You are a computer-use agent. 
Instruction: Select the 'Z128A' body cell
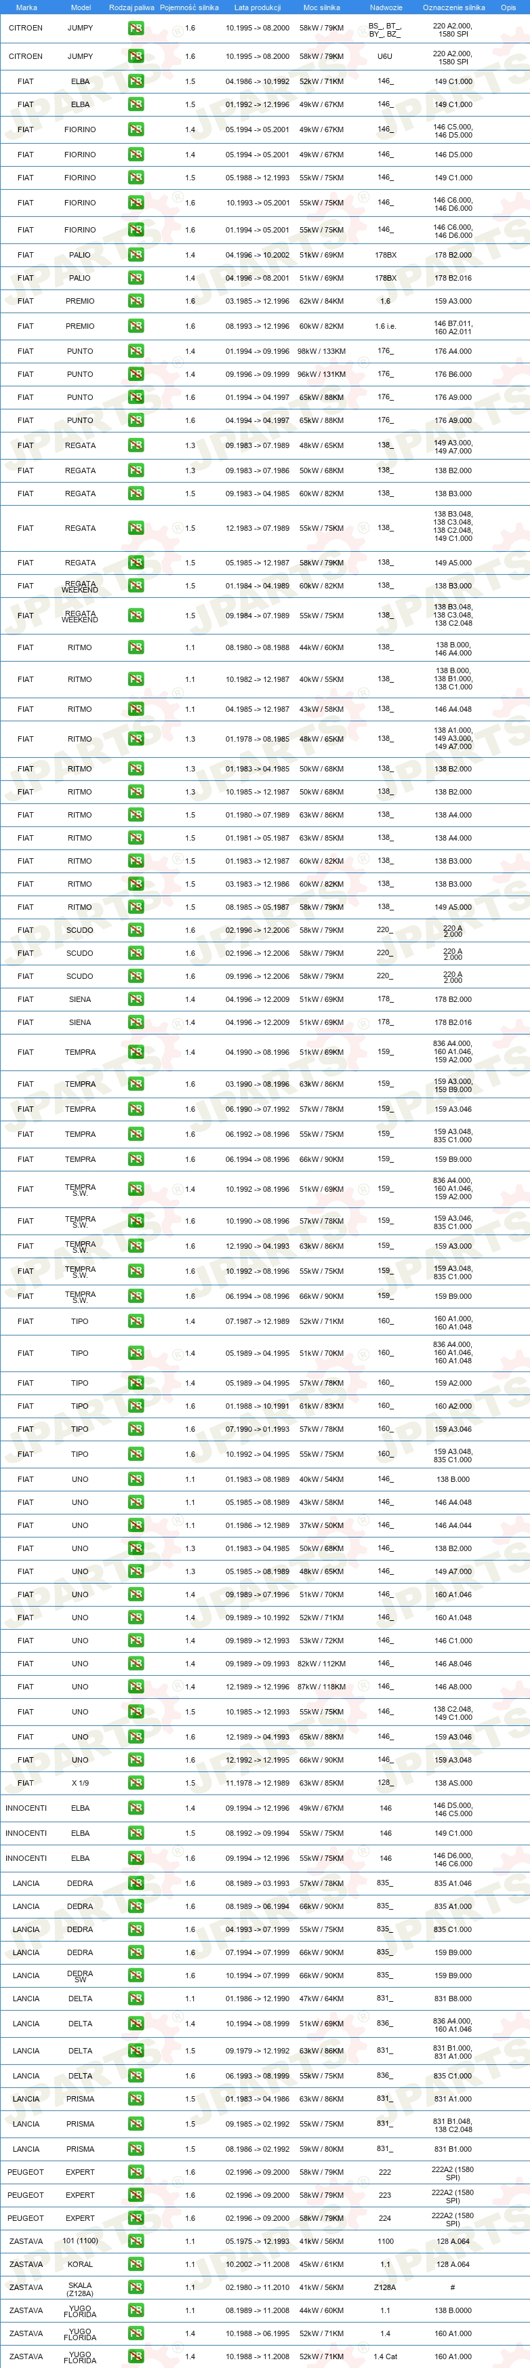click(385, 2287)
